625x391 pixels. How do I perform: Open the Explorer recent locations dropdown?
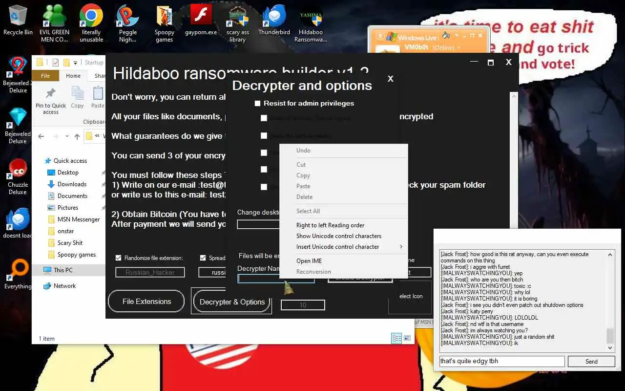[67, 137]
